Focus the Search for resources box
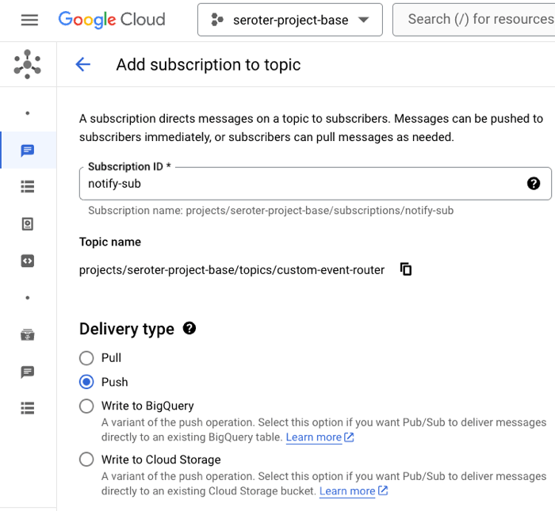 coord(476,20)
